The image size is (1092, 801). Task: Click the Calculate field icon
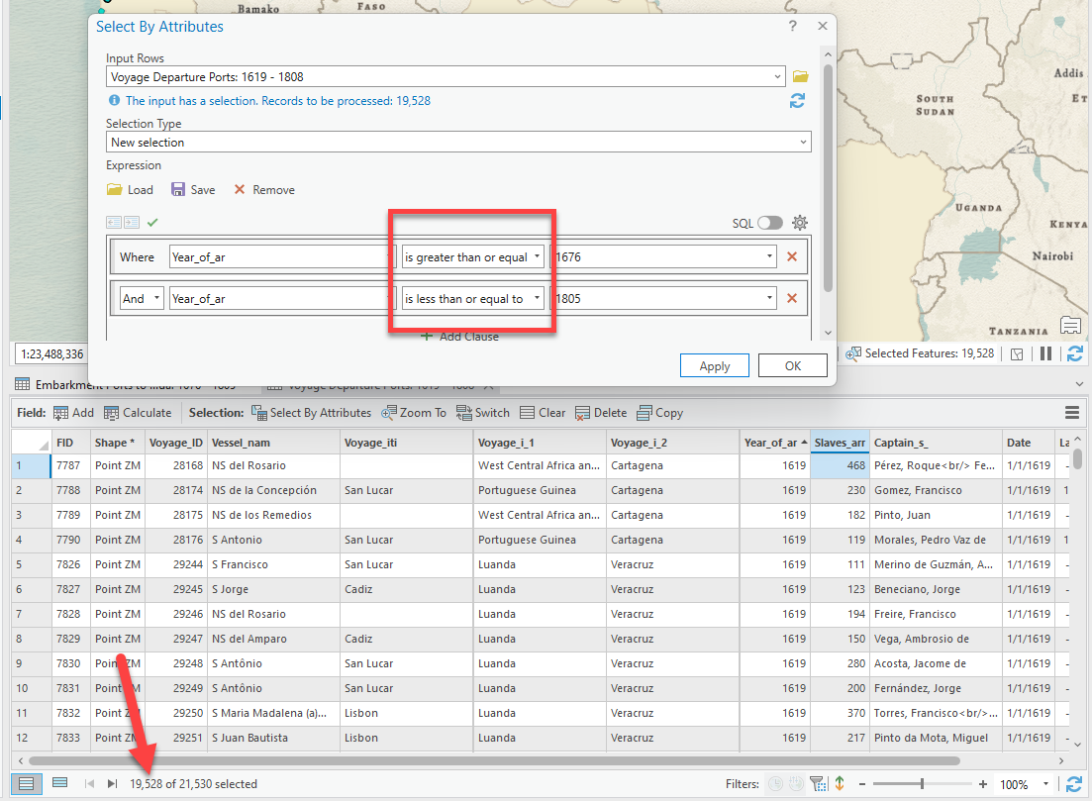coord(113,413)
